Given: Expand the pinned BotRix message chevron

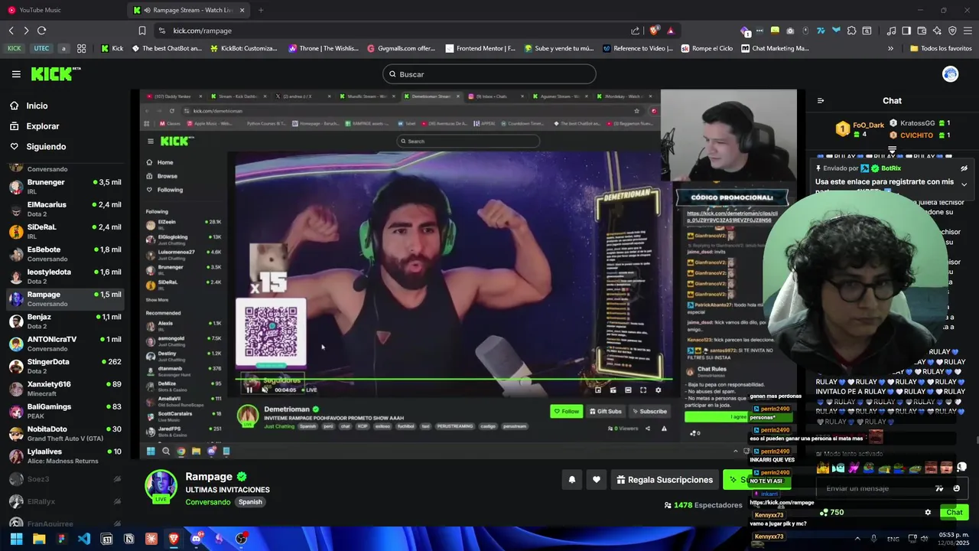Looking at the screenshot, I should click(964, 184).
